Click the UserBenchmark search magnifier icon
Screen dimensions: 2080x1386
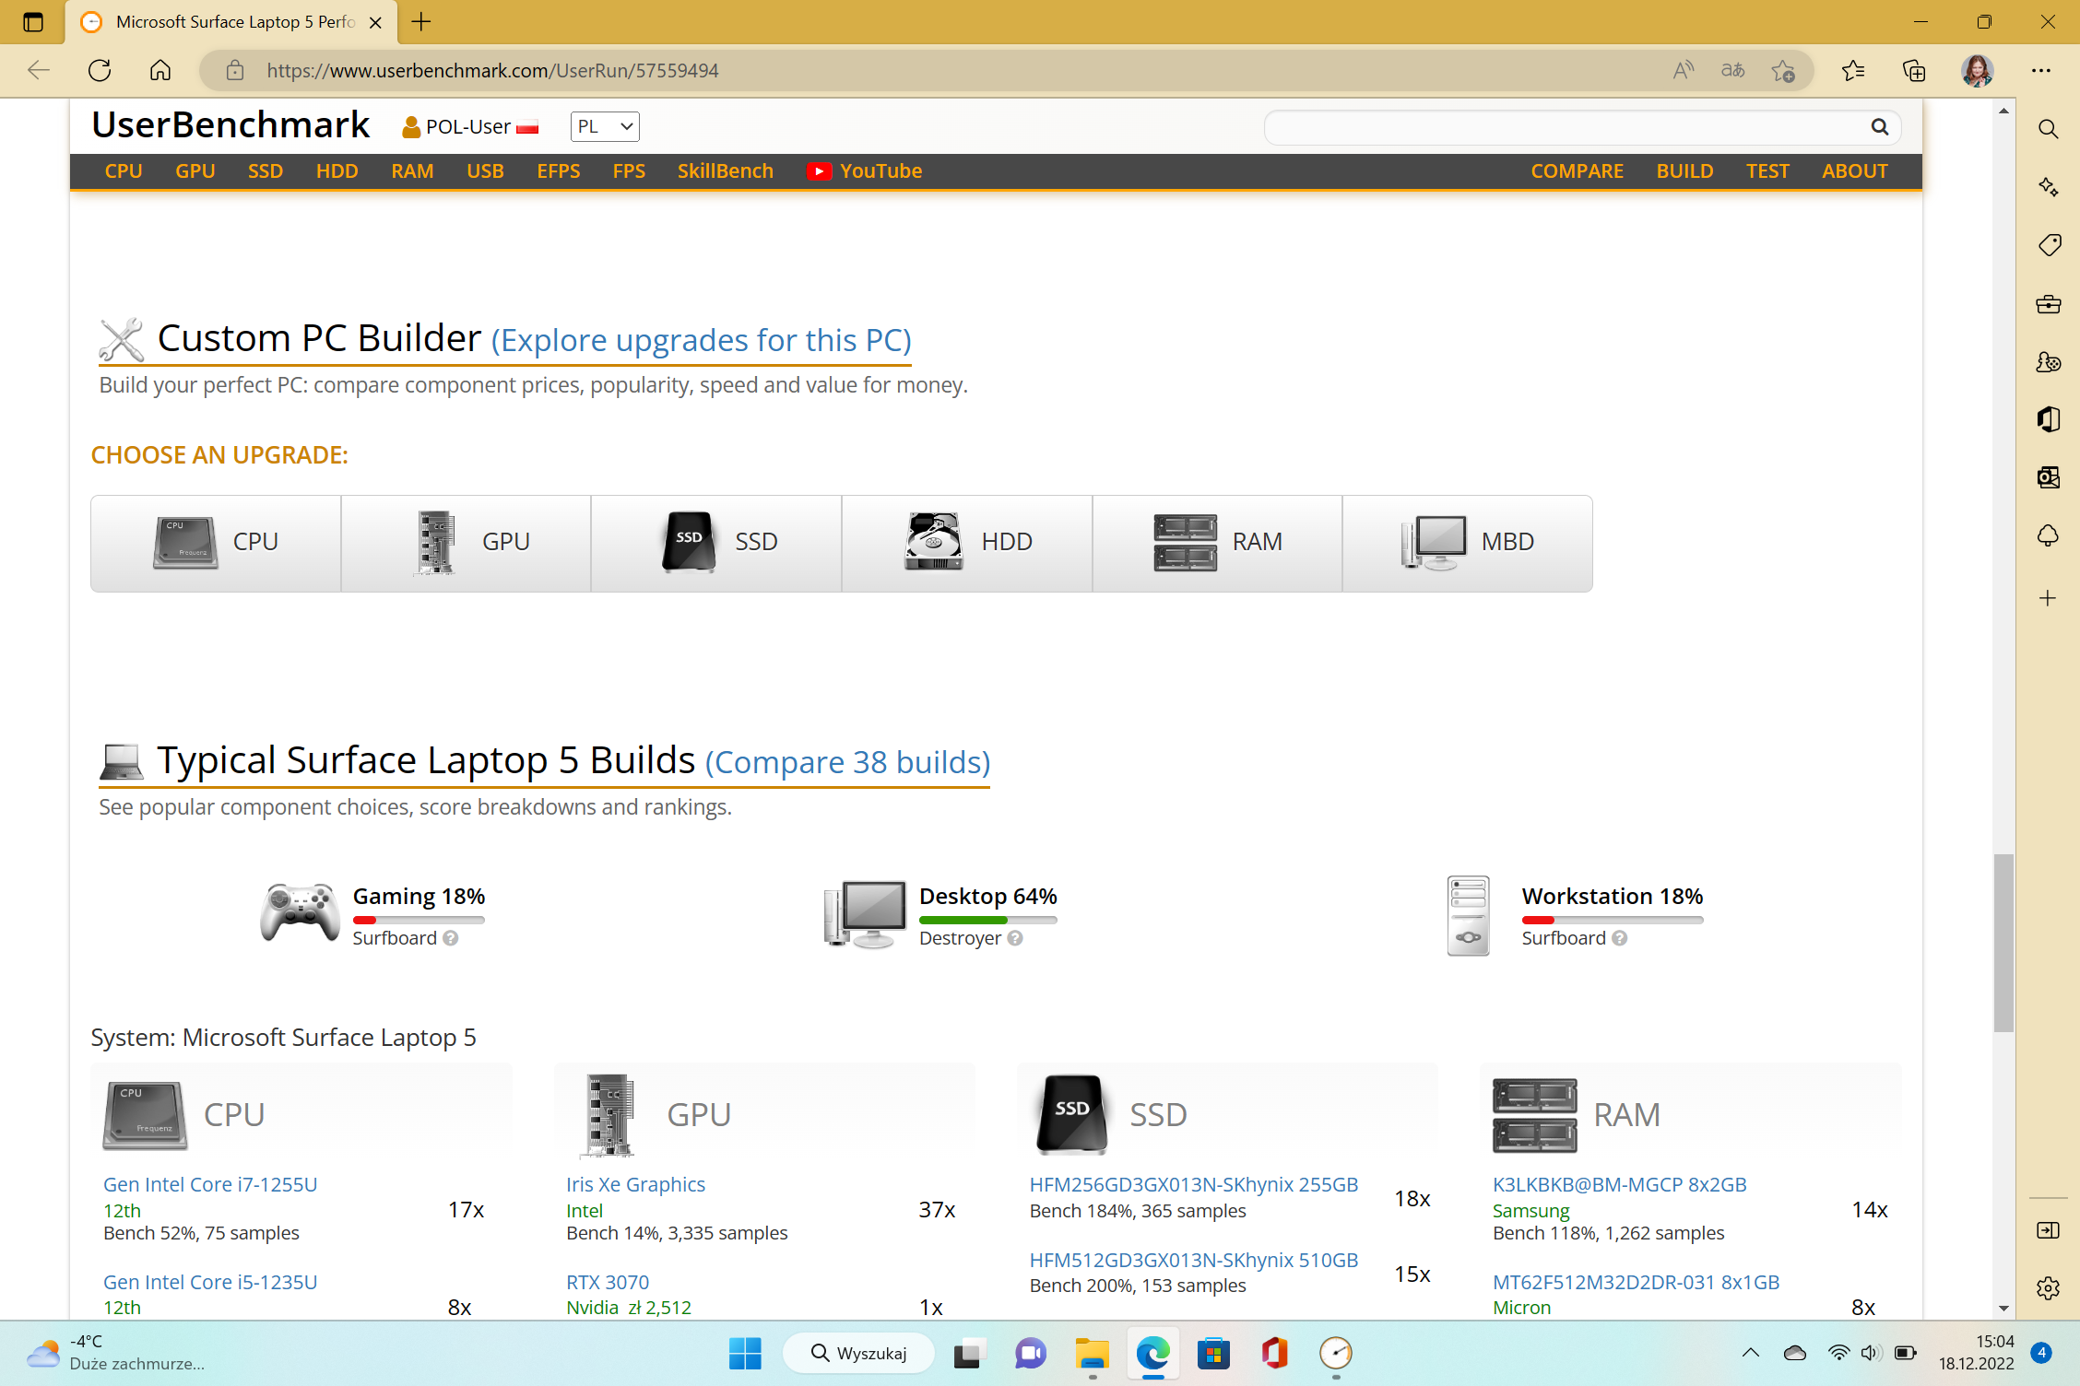[1880, 127]
